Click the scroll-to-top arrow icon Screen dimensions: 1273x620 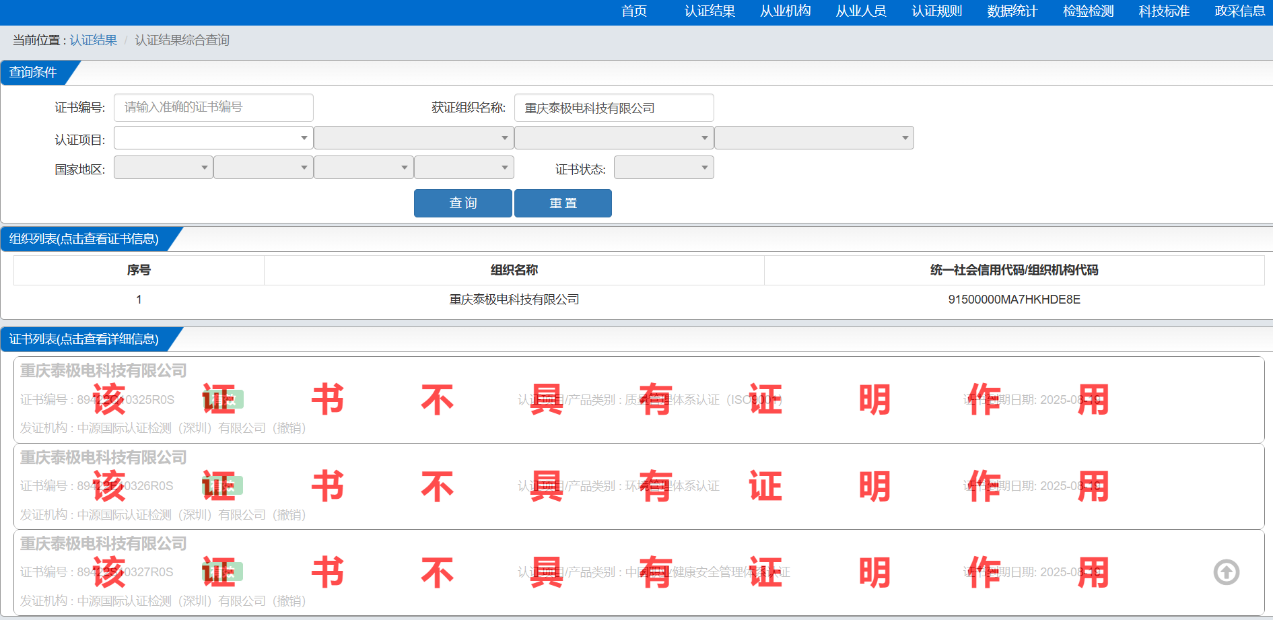pyautogui.click(x=1226, y=572)
